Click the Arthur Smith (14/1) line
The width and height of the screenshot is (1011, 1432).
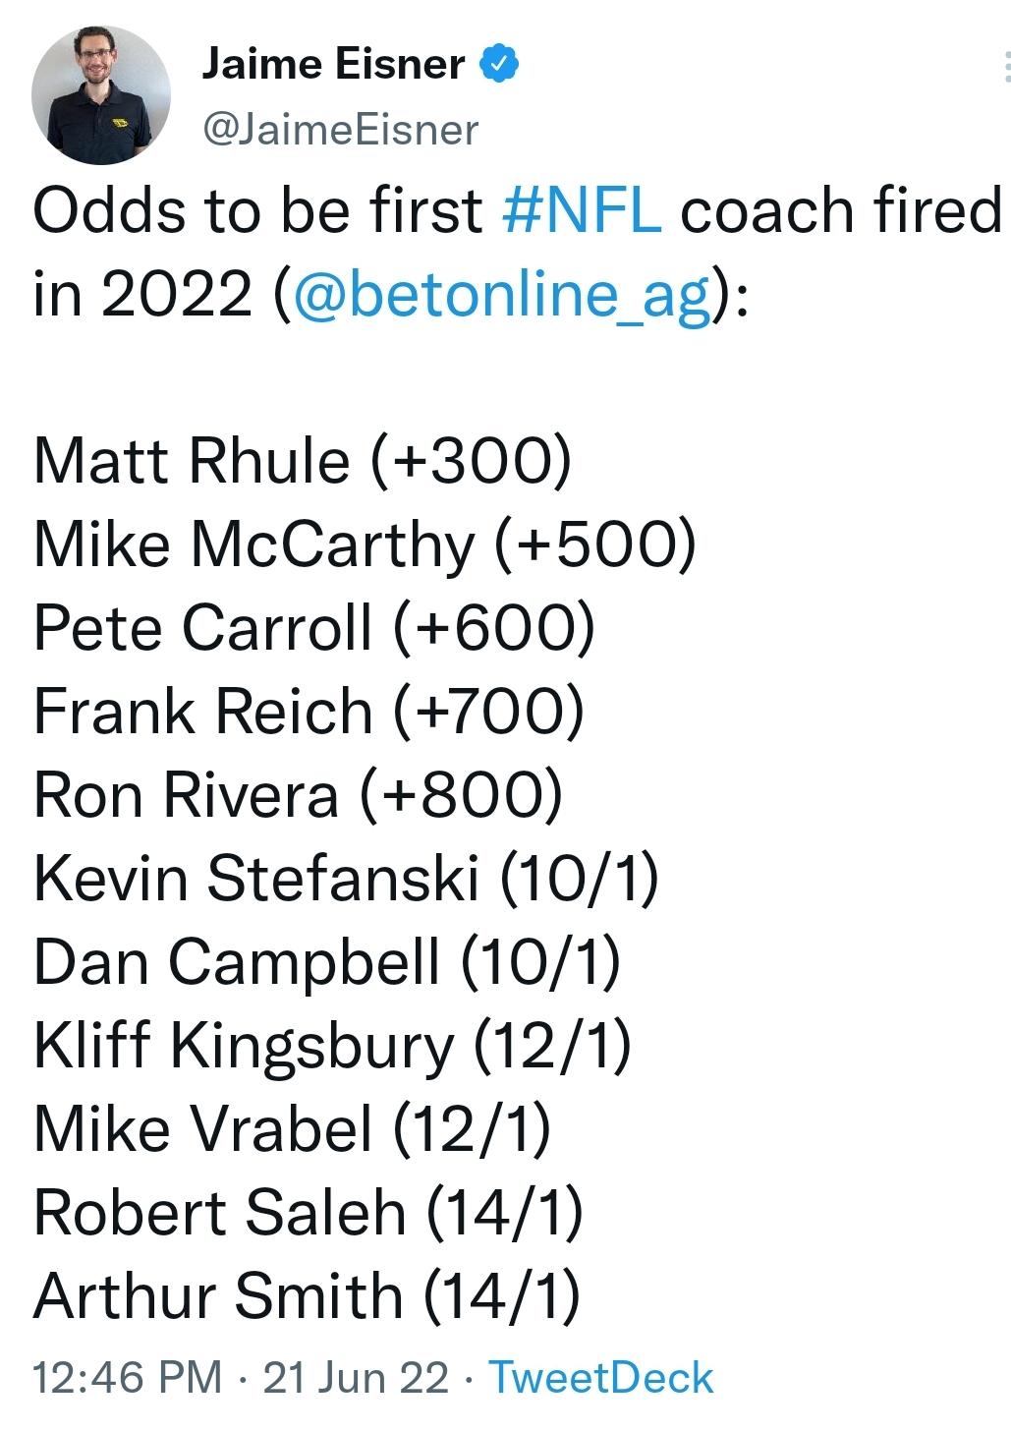(307, 1295)
